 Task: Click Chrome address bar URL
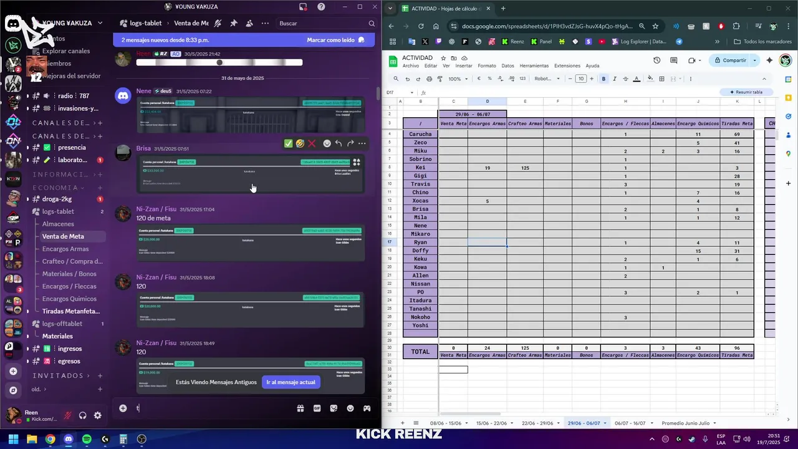pos(547,26)
